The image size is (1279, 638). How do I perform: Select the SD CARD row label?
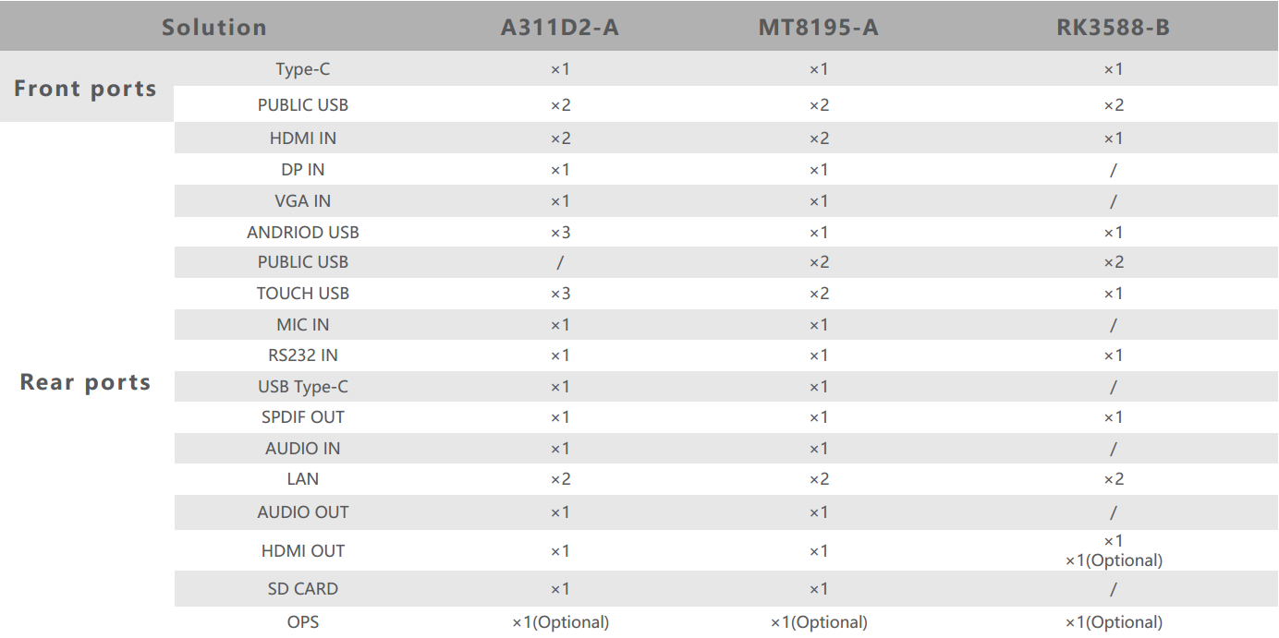coord(303,589)
